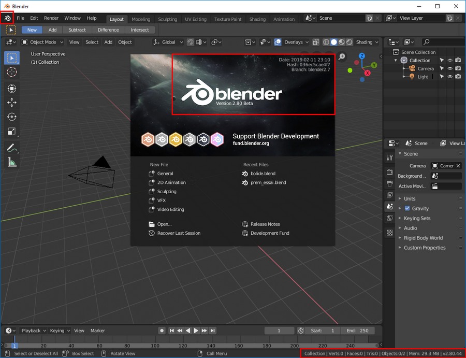Select the Rotate tool
The width and height of the screenshot is (466, 358).
[x=11, y=117]
